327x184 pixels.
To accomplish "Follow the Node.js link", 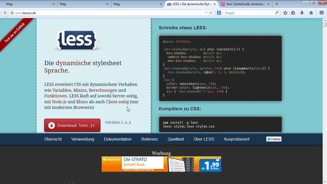I will (59, 102).
